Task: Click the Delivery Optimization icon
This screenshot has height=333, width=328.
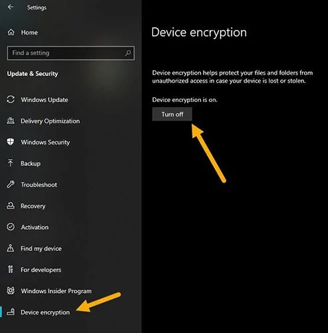Action: click(x=11, y=121)
